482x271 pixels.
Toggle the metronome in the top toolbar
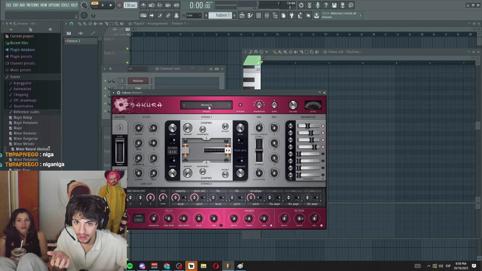[x=143, y=5]
